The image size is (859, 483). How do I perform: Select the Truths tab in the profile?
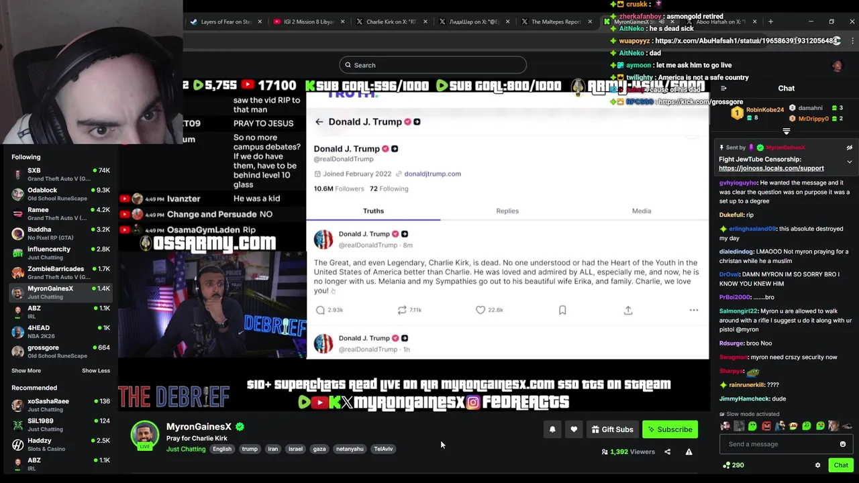coord(373,211)
